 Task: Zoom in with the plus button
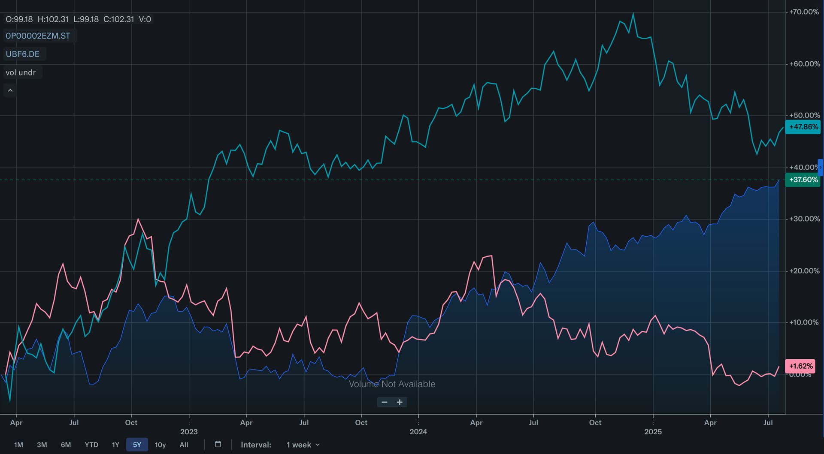(400, 402)
